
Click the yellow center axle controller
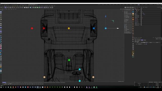(69, 28)
